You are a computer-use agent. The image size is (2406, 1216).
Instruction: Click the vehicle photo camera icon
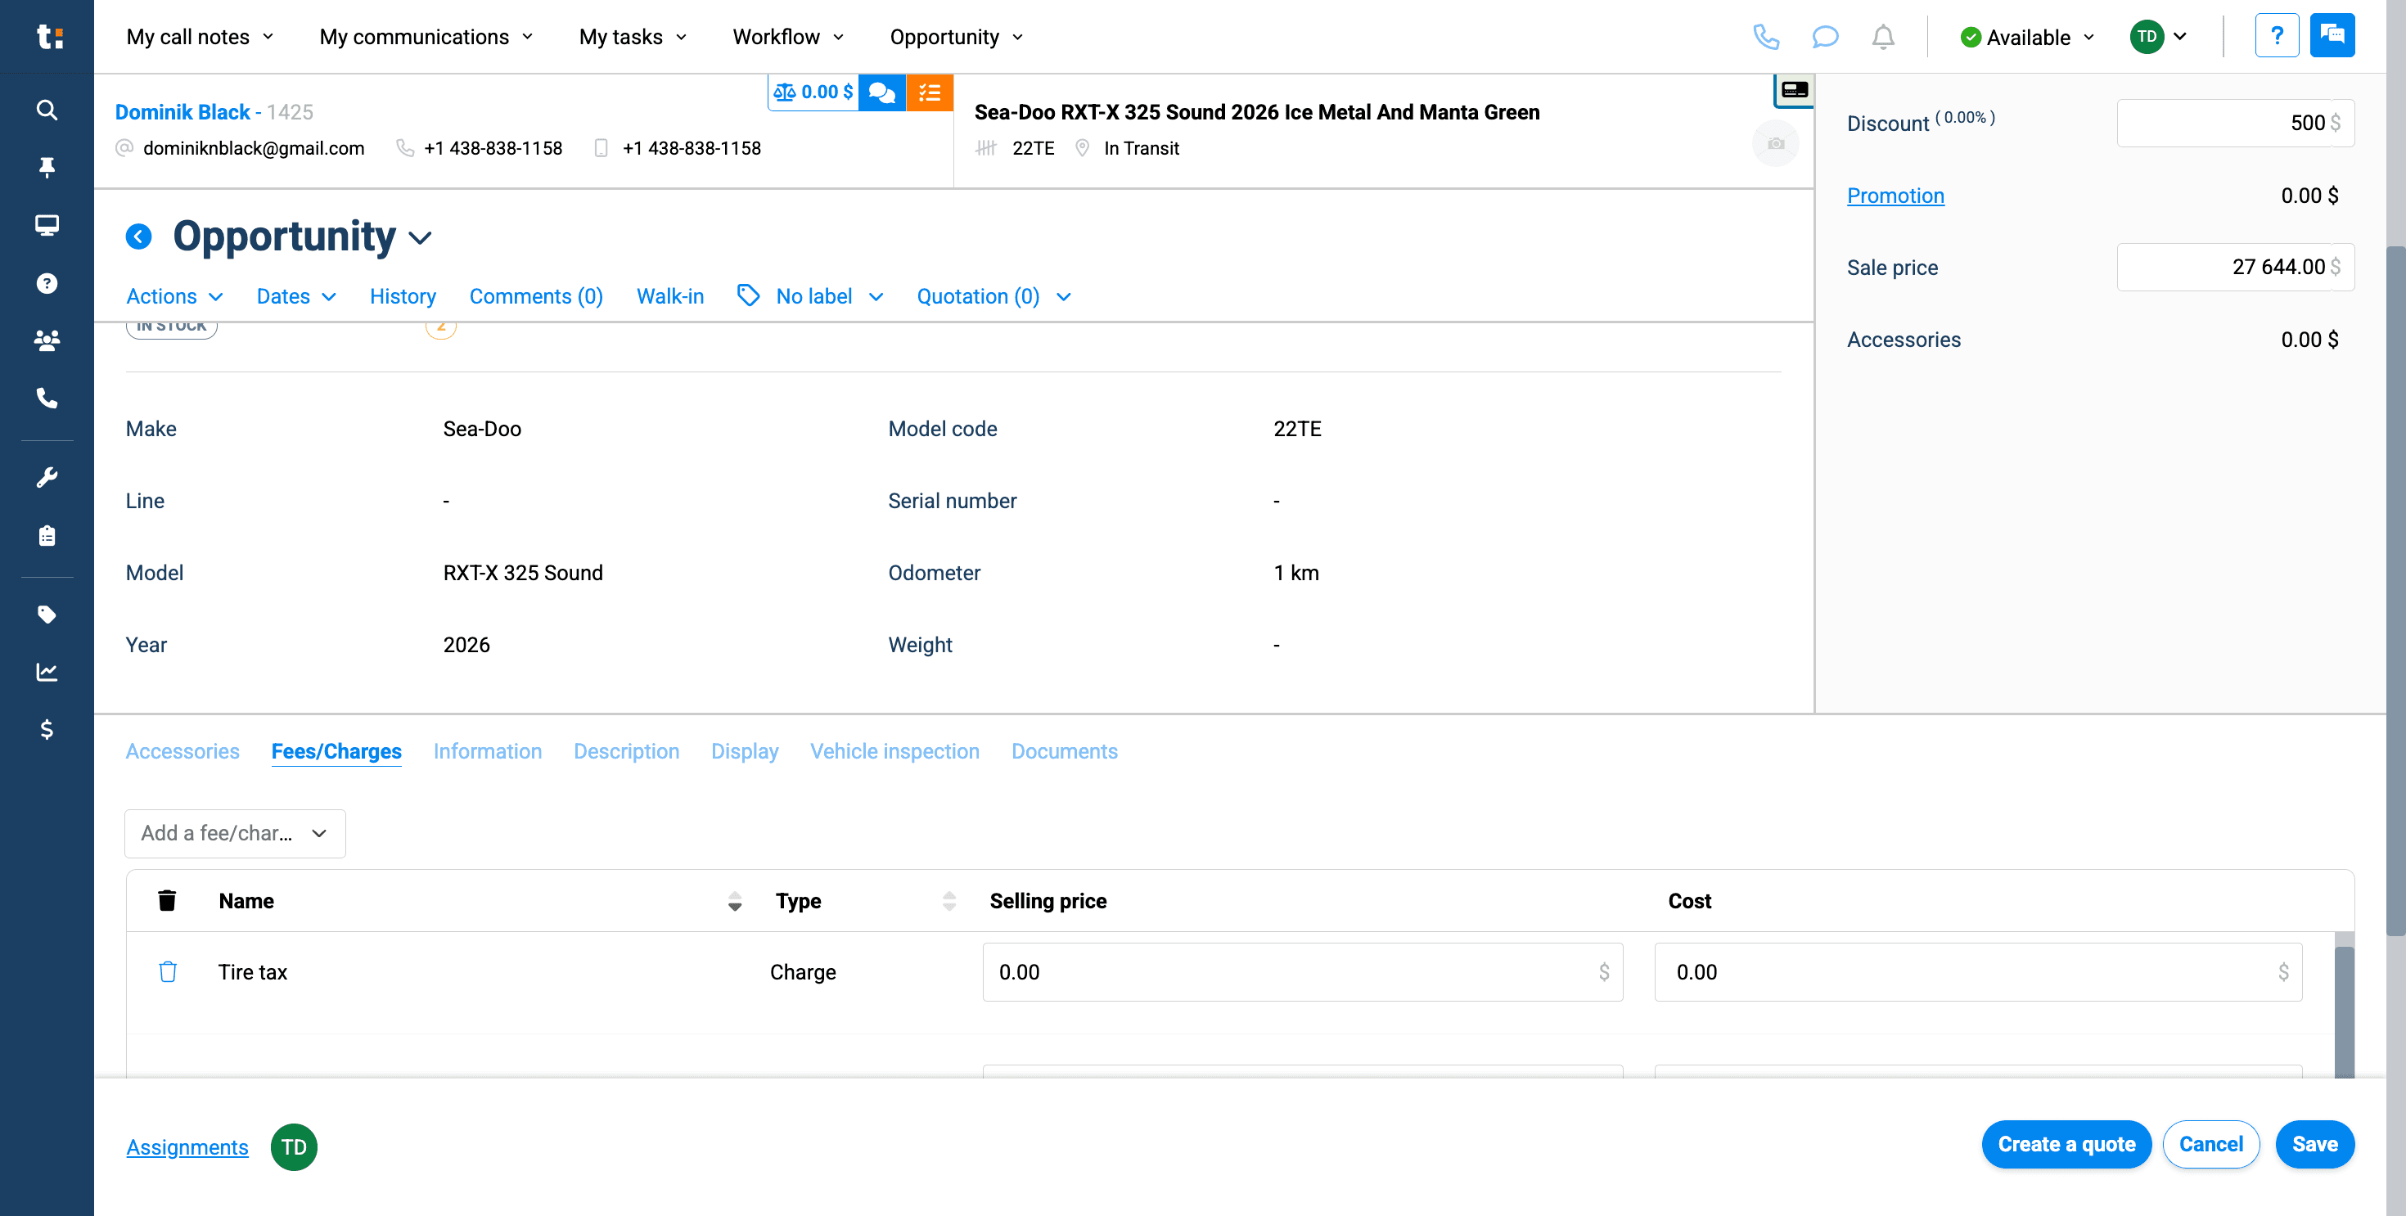pyautogui.click(x=1776, y=144)
